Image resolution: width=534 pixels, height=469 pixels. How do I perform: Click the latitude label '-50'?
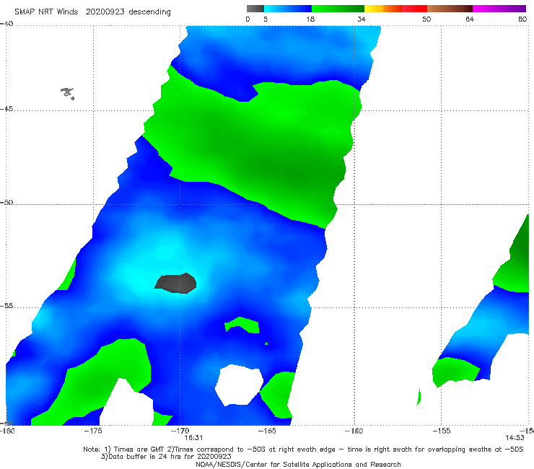pyautogui.click(x=6, y=202)
